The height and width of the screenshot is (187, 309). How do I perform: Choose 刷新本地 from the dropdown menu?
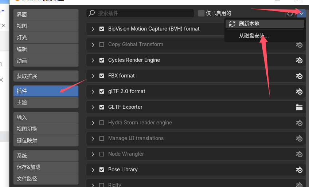265,24
